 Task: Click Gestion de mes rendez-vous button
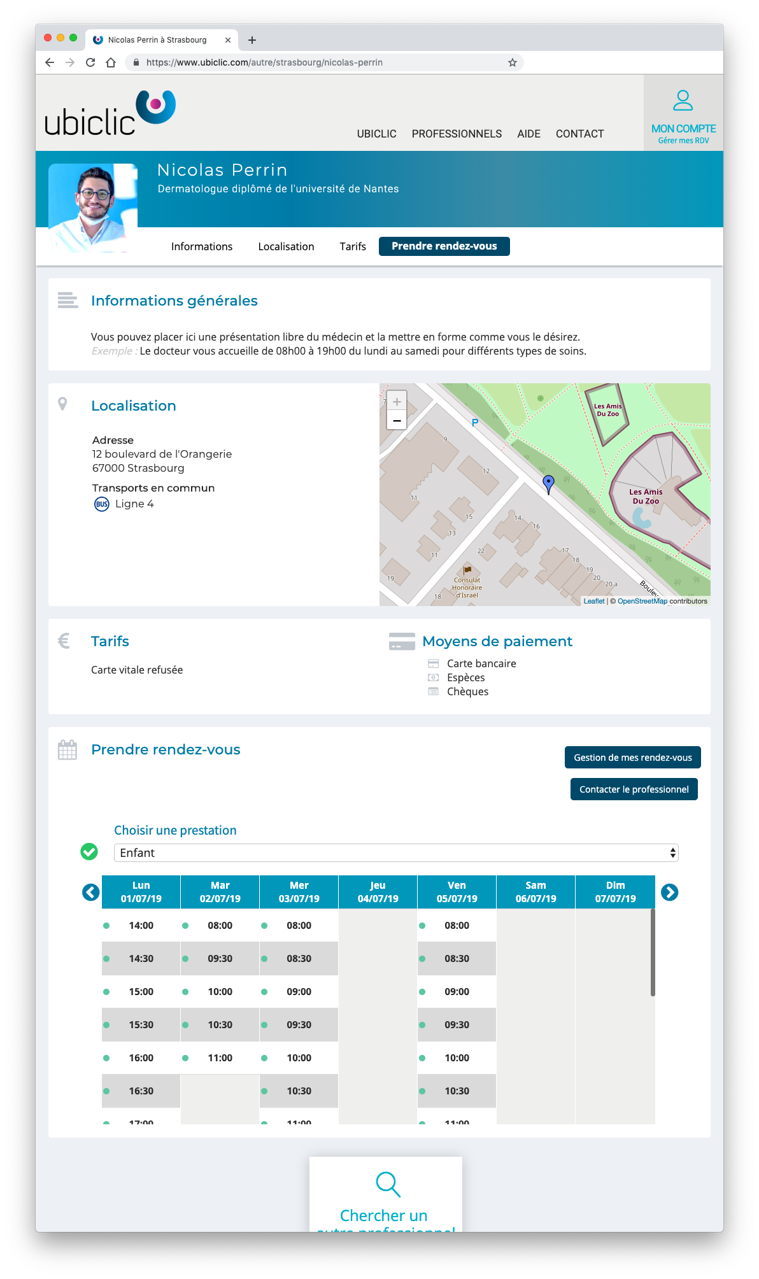[x=633, y=758]
